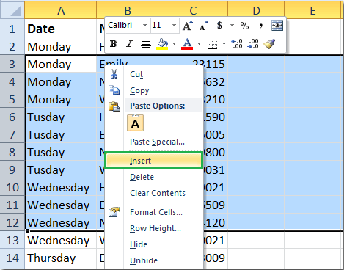Select column B header
This screenshot has width=344, height=270.
click(x=128, y=10)
